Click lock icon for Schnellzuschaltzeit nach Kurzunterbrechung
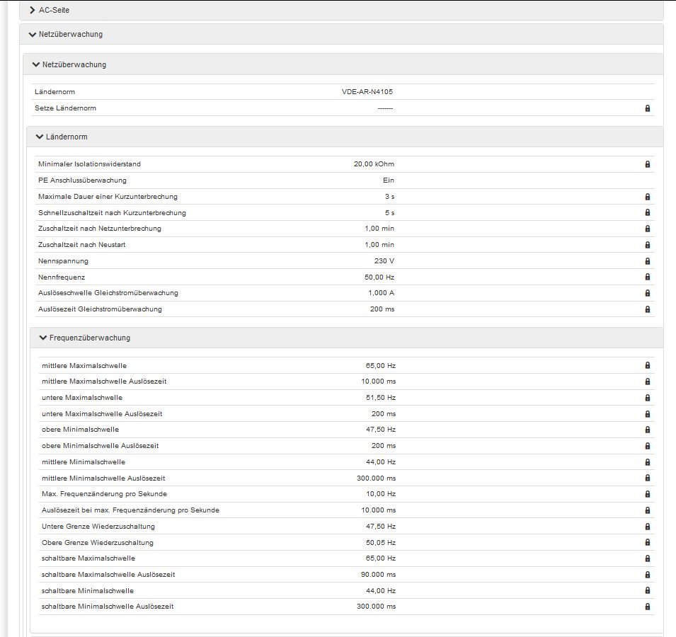 tap(647, 212)
